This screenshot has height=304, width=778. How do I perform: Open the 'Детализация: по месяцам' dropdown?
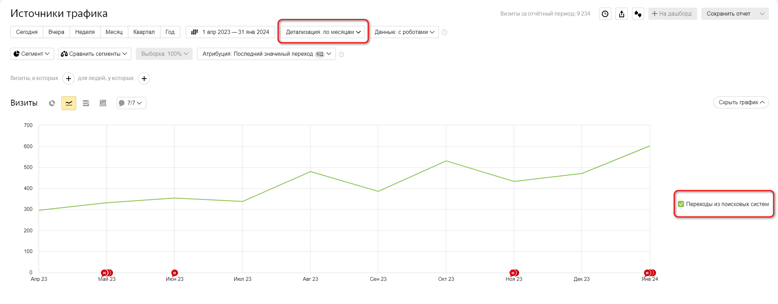[x=323, y=32]
